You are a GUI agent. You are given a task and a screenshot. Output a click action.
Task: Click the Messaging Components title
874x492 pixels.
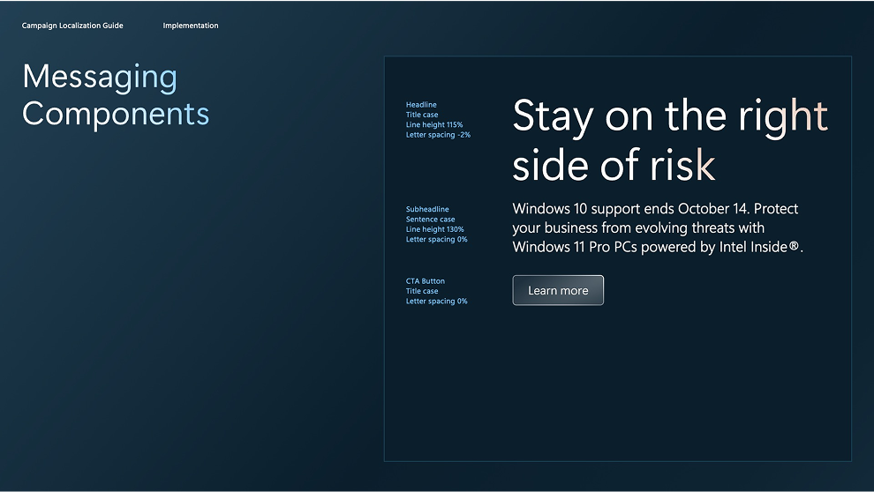116,95
